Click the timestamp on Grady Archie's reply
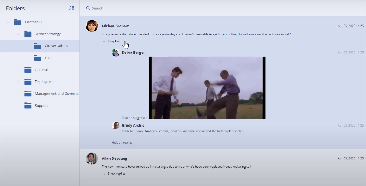Viewport: 366px width, 186px height. point(351,126)
